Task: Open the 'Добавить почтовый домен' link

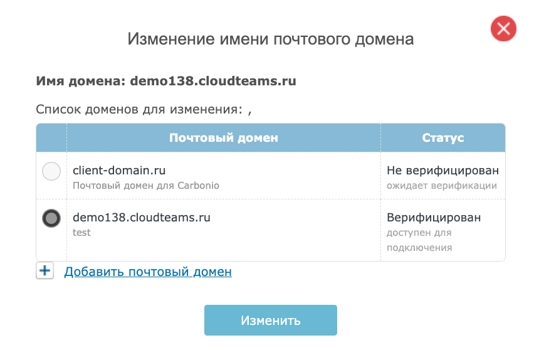Action: (x=148, y=272)
